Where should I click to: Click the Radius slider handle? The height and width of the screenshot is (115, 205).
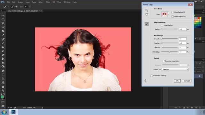pos(161,29)
